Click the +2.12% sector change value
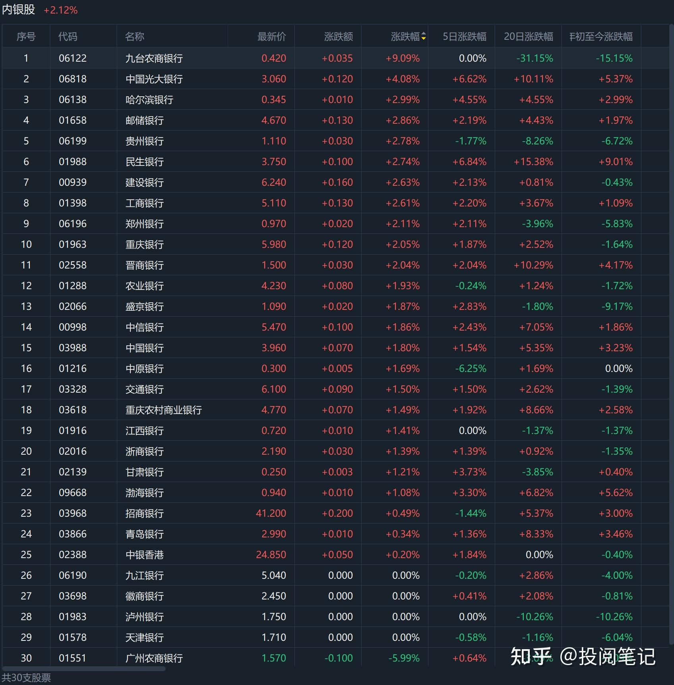This screenshot has width=674, height=685. tap(61, 10)
